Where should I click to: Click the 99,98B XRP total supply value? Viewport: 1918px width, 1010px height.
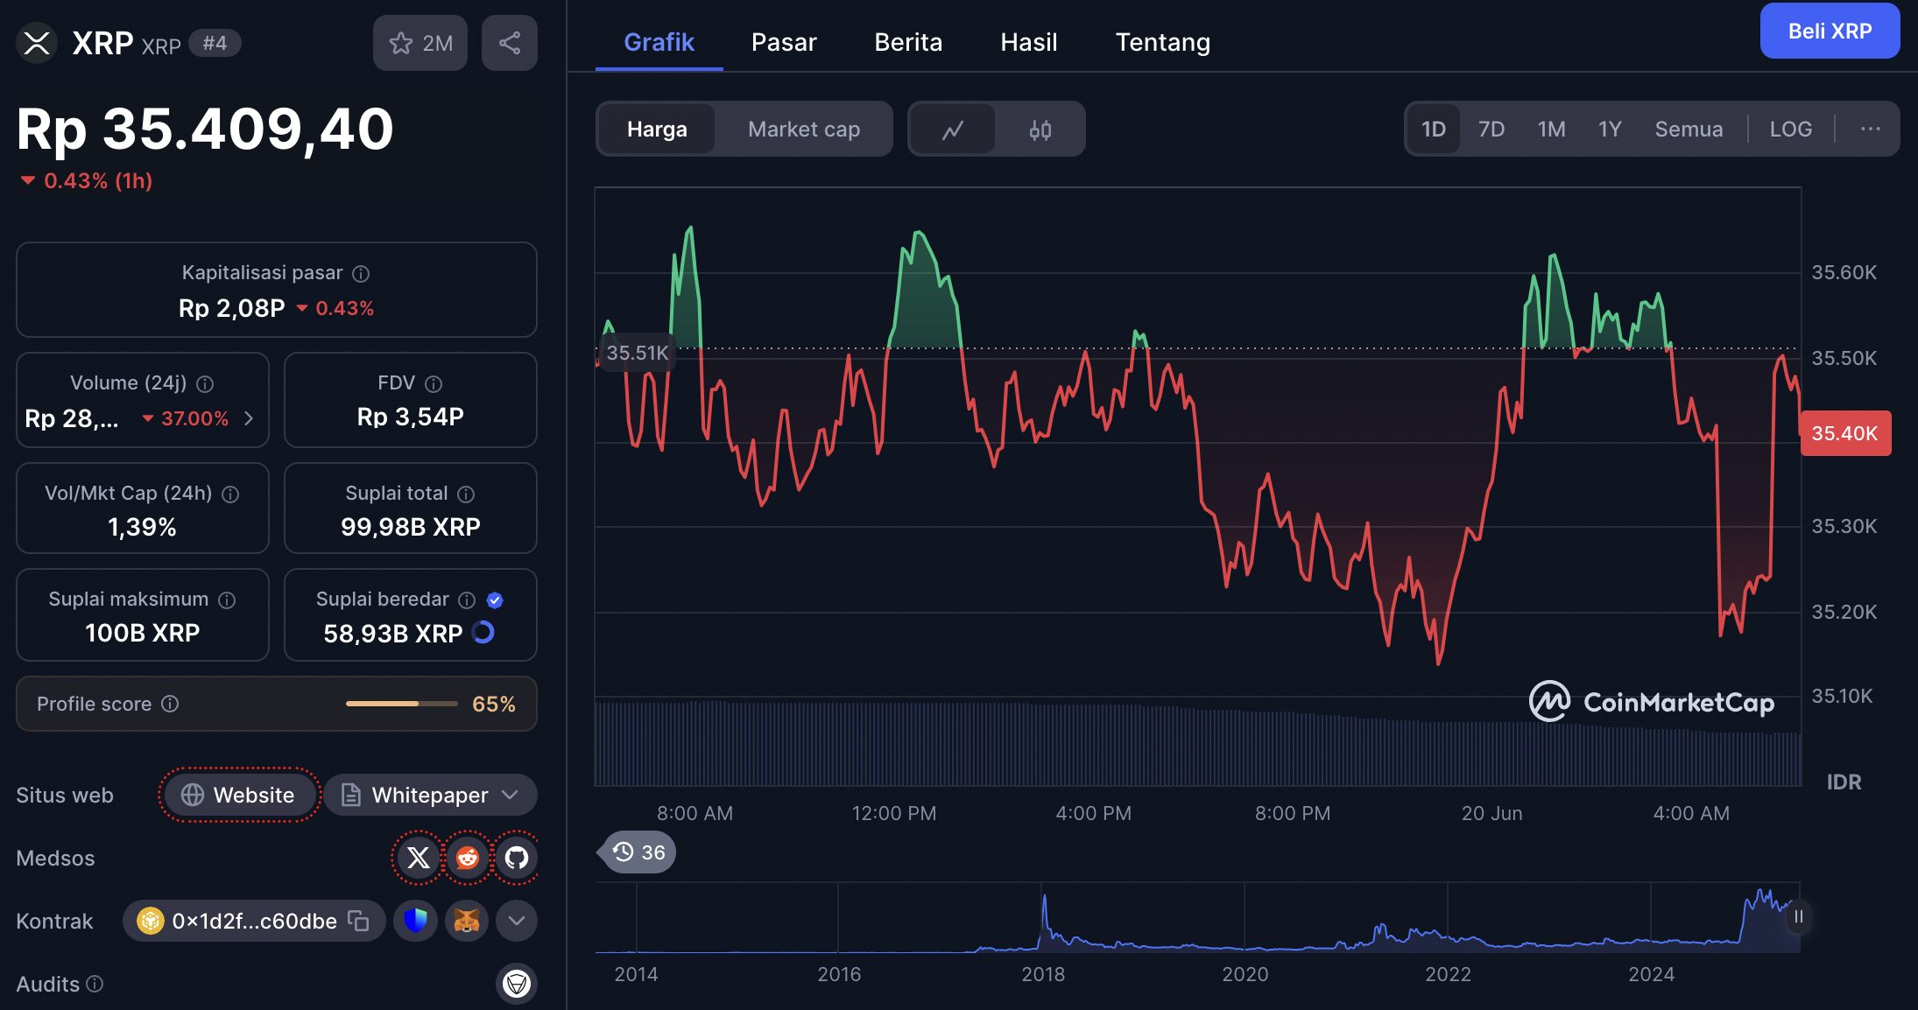coord(410,527)
